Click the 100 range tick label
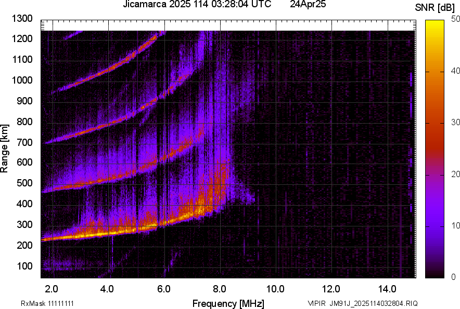 24,266
